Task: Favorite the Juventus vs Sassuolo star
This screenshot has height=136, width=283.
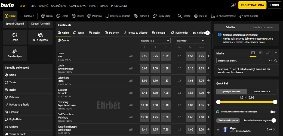Action: (208, 93)
